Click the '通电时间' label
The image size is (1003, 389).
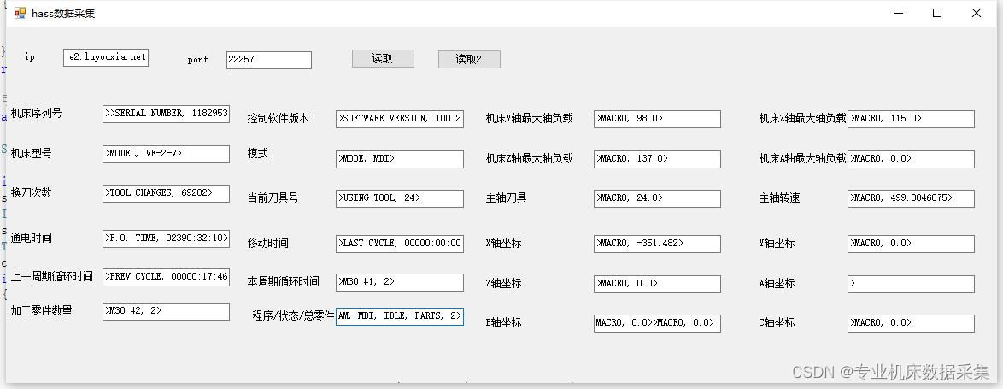(x=32, y=238)
